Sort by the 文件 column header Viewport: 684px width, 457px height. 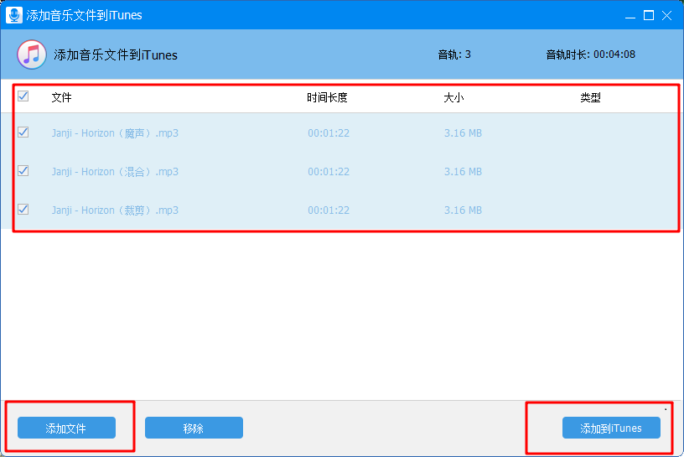coord(61,97)
